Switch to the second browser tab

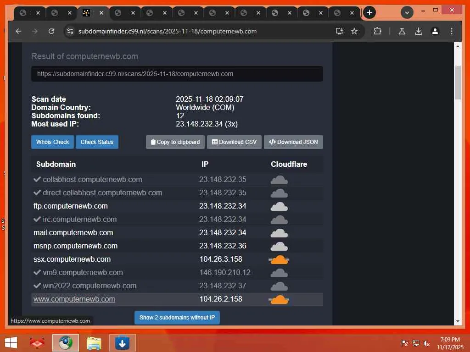click(x=55, y=13)
